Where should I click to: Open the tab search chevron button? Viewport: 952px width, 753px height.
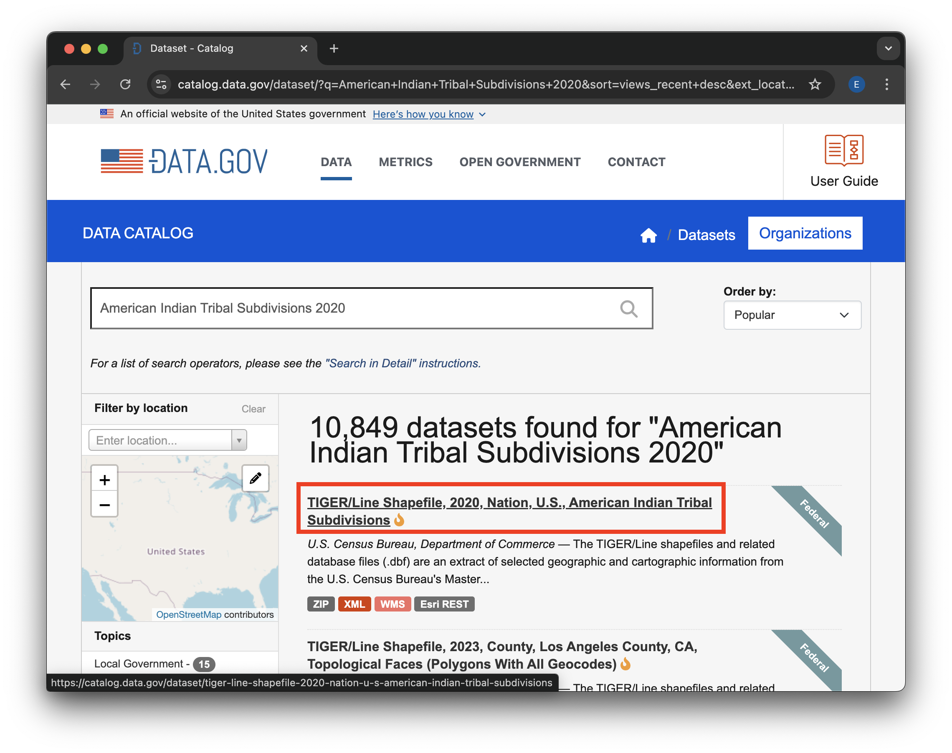(x=888, y=48)
